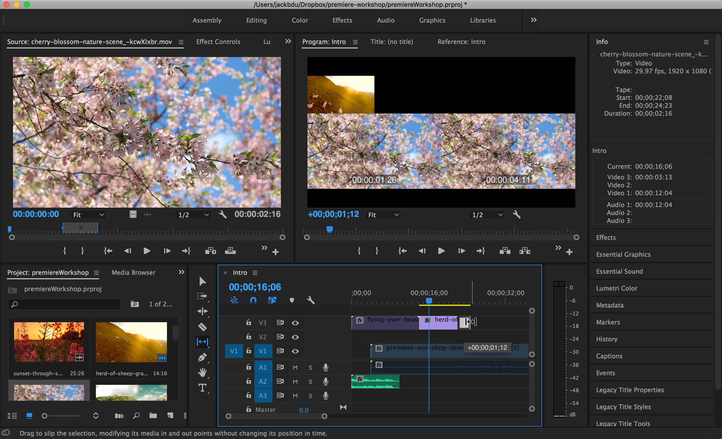Open the Lumetri Color panel
The height and width of the screenshot is (439, 722).
pyautogui.click(x=617, y=288)
